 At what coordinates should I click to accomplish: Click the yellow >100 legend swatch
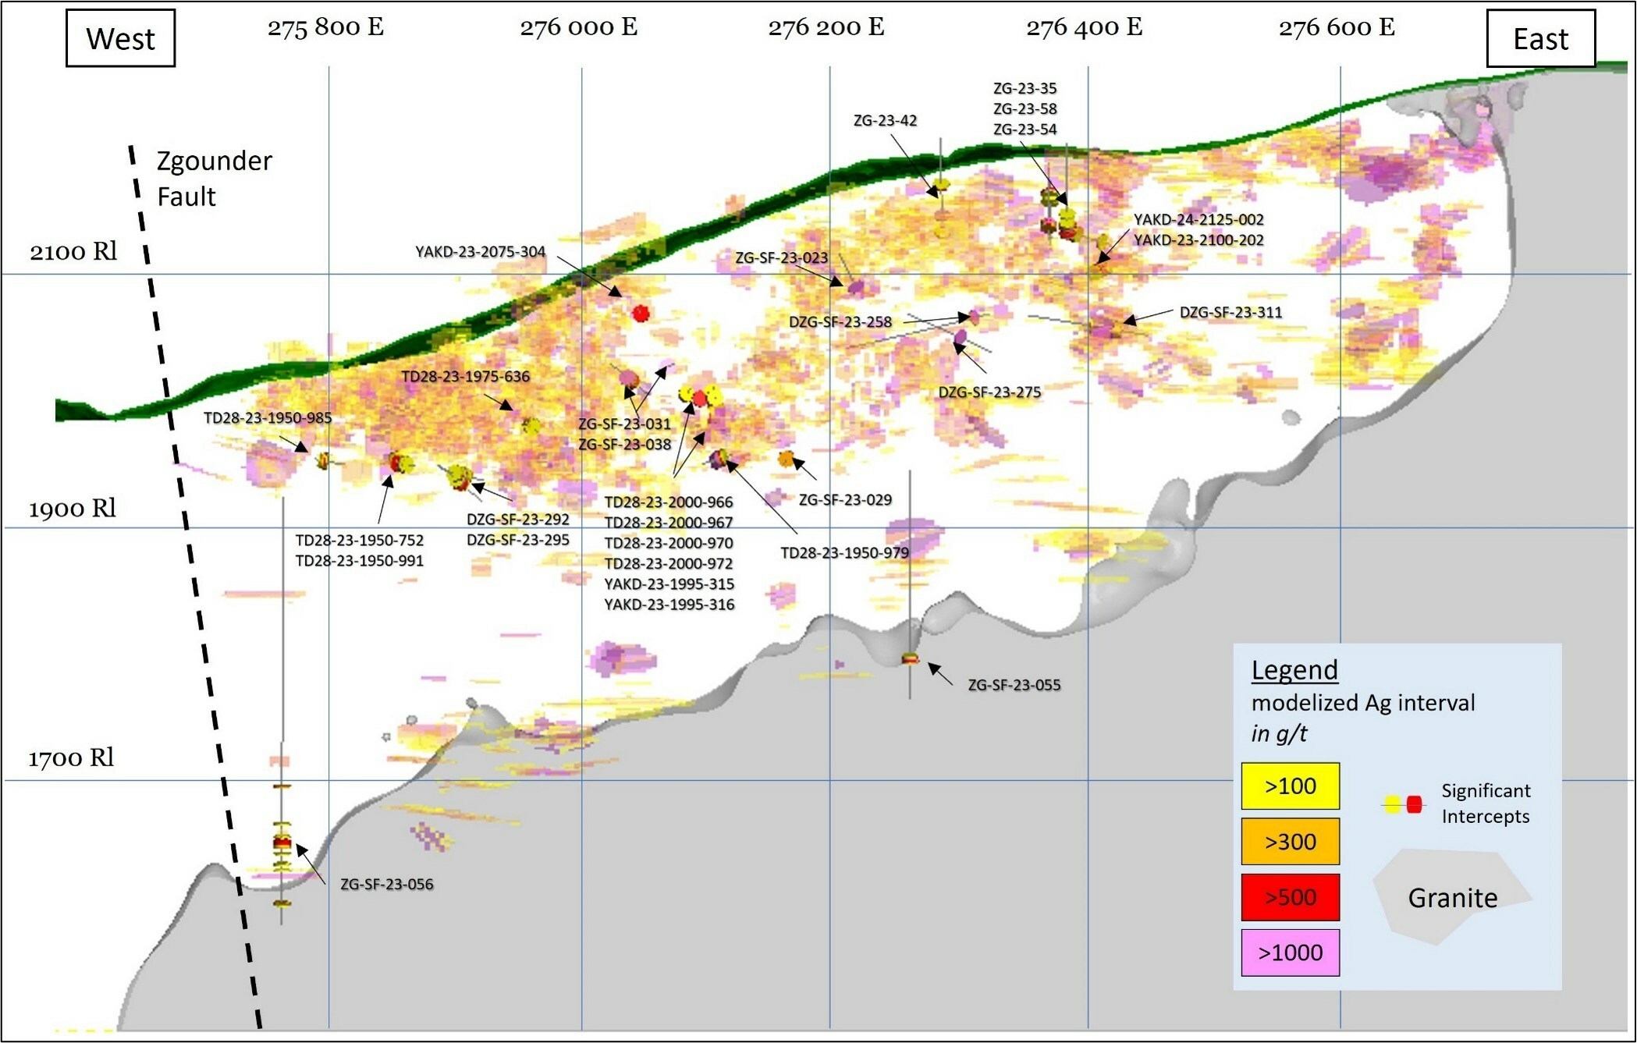pos(1290,786)
